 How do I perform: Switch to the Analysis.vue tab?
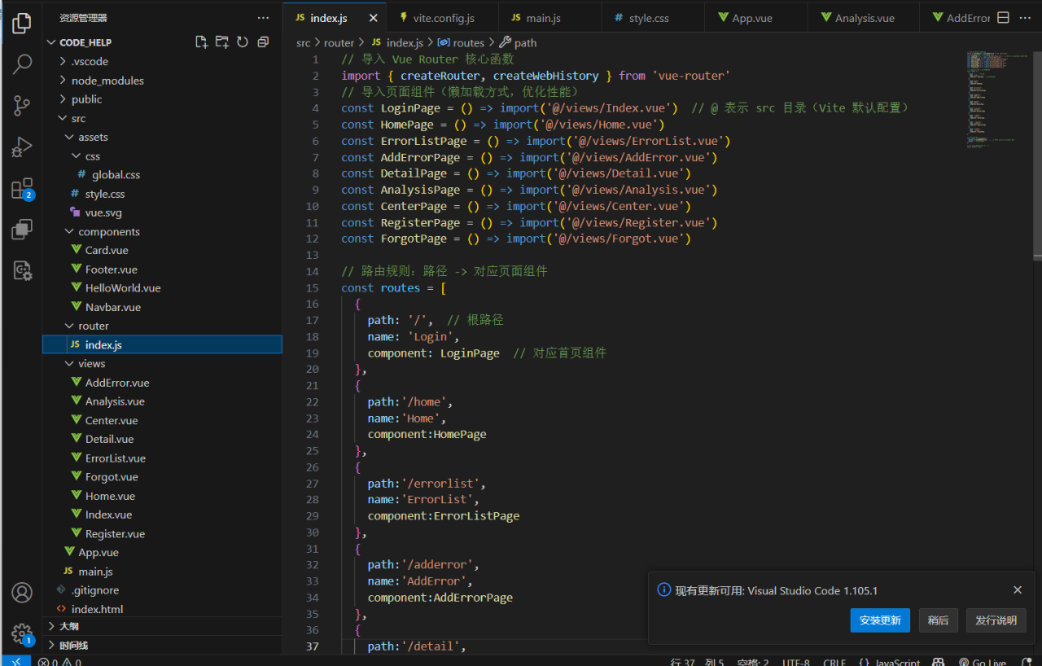tap(865, 18)
